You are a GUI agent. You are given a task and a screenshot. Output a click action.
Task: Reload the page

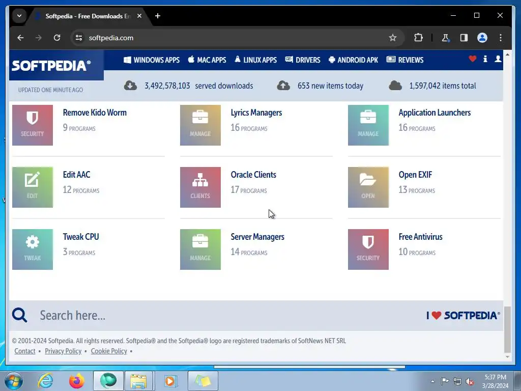(57, 38)
